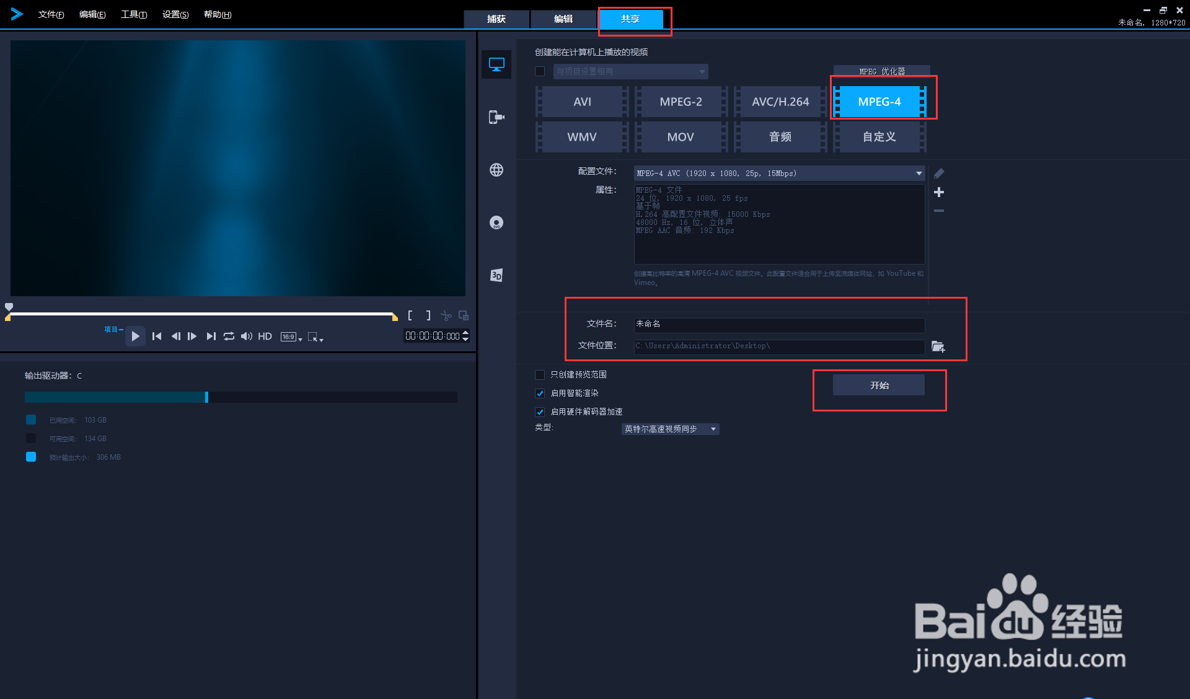Open the 3D movie output icon

[496, 275]
